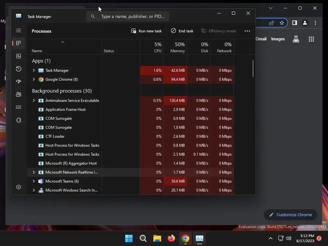
Task: Open Search Labs flask icon in Chrome
Action: (x=296, y=39)
